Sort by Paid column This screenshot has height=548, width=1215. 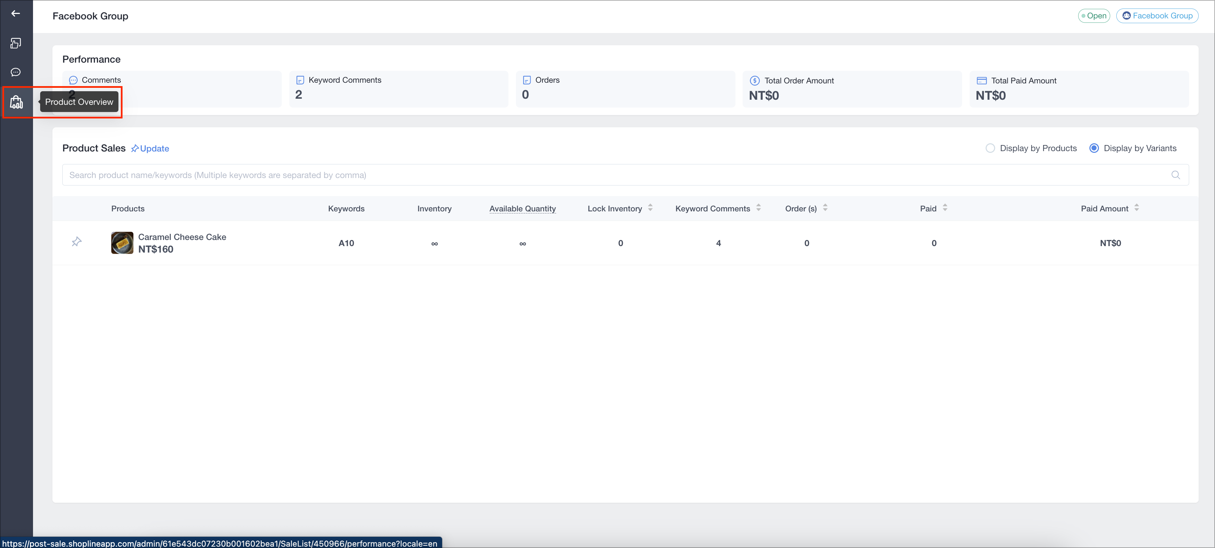(x=945, y=208)
